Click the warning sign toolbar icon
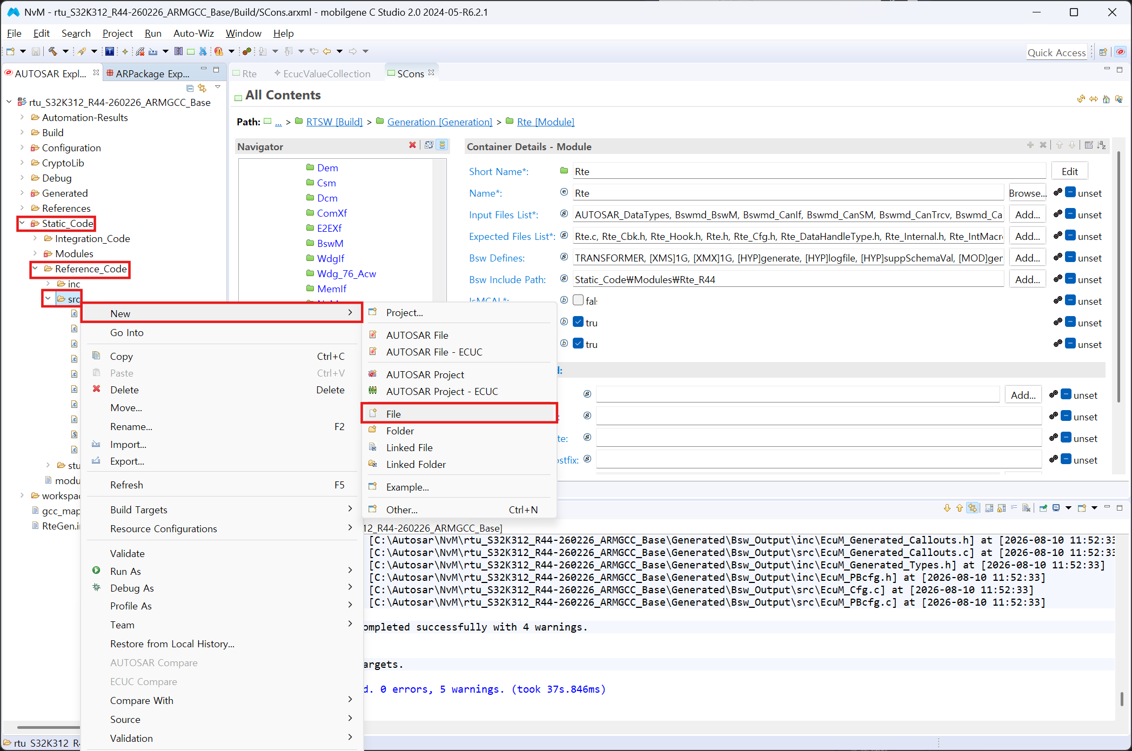Image resolution: width=1132 pixels, height=751 pixels. (219, 51)
